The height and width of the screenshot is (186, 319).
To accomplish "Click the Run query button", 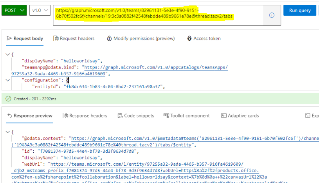I will click(x=300, y=10).
